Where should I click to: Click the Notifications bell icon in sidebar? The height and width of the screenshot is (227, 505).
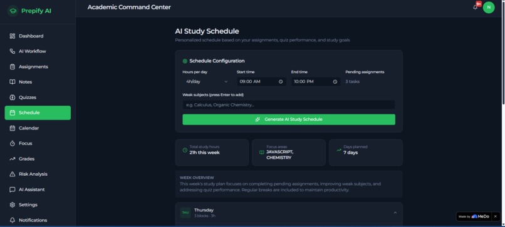[x=13, y=220]
